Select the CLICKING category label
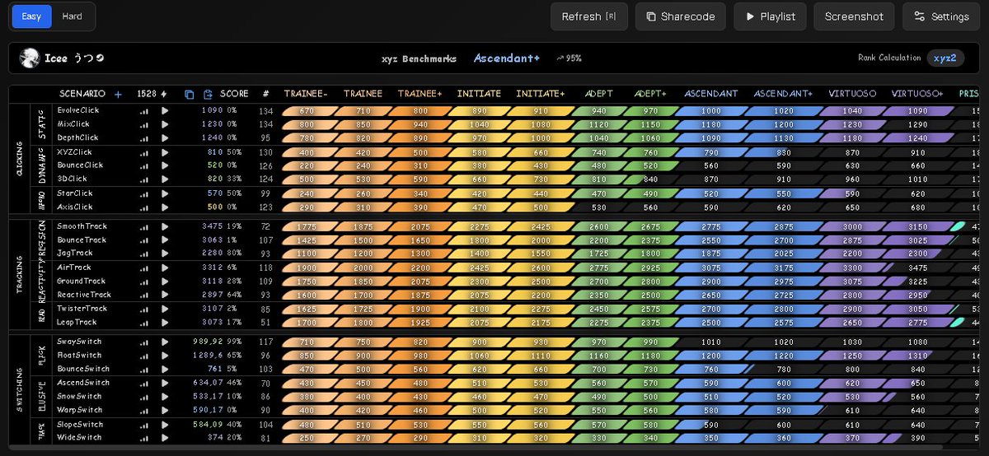 tap(19, 159)
